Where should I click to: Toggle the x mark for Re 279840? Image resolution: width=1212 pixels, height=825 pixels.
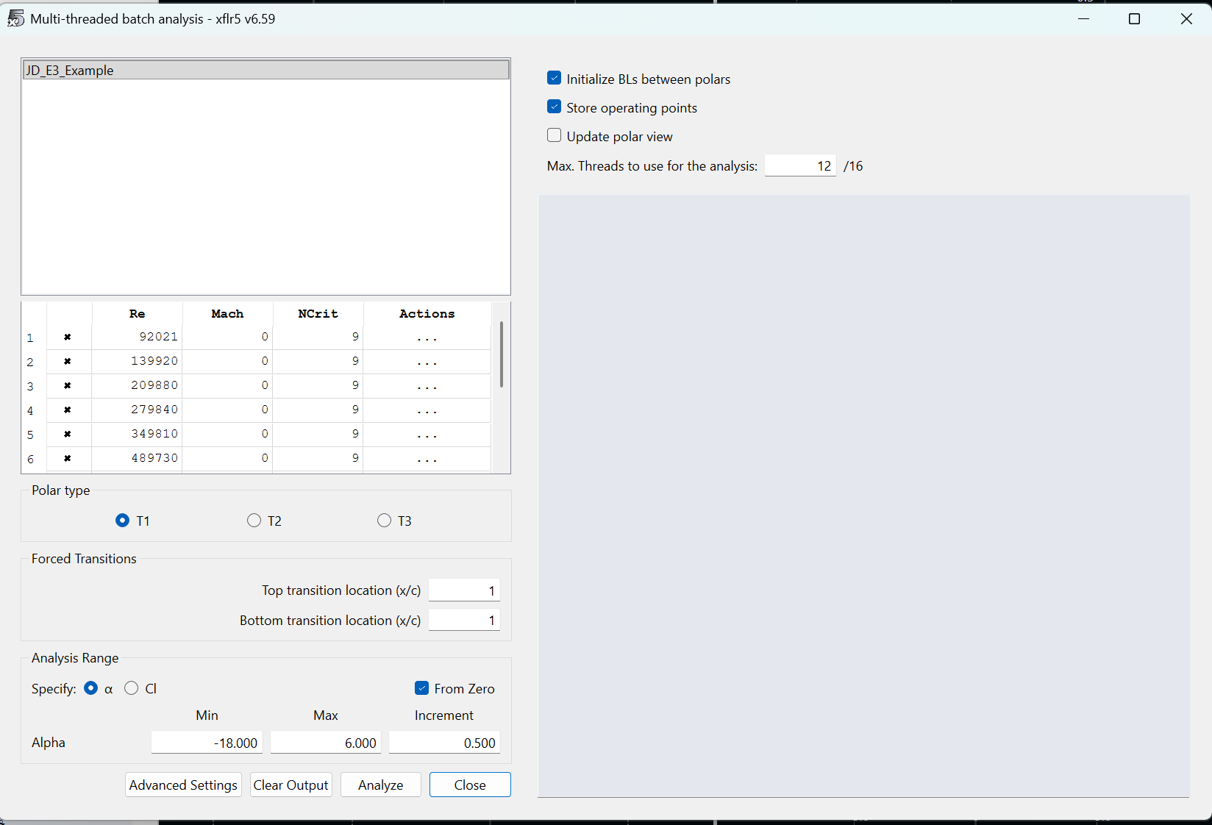pos(68,410)
